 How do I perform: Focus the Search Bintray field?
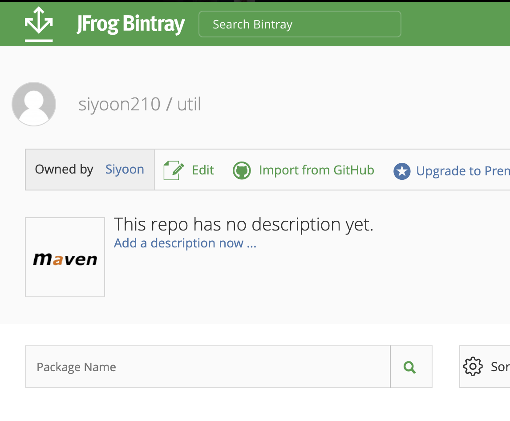300,24
